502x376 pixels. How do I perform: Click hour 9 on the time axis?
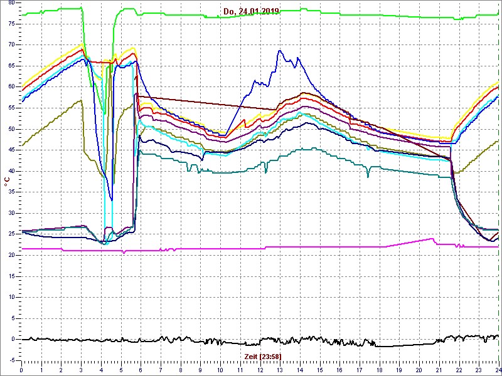(x=200, y=370)
